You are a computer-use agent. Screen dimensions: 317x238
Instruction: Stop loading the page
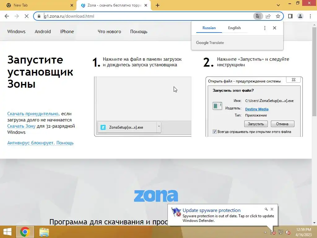point(27,16)
